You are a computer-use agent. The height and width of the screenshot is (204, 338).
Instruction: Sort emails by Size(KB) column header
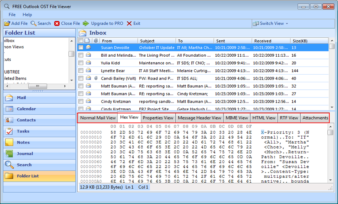coord(309,41)
